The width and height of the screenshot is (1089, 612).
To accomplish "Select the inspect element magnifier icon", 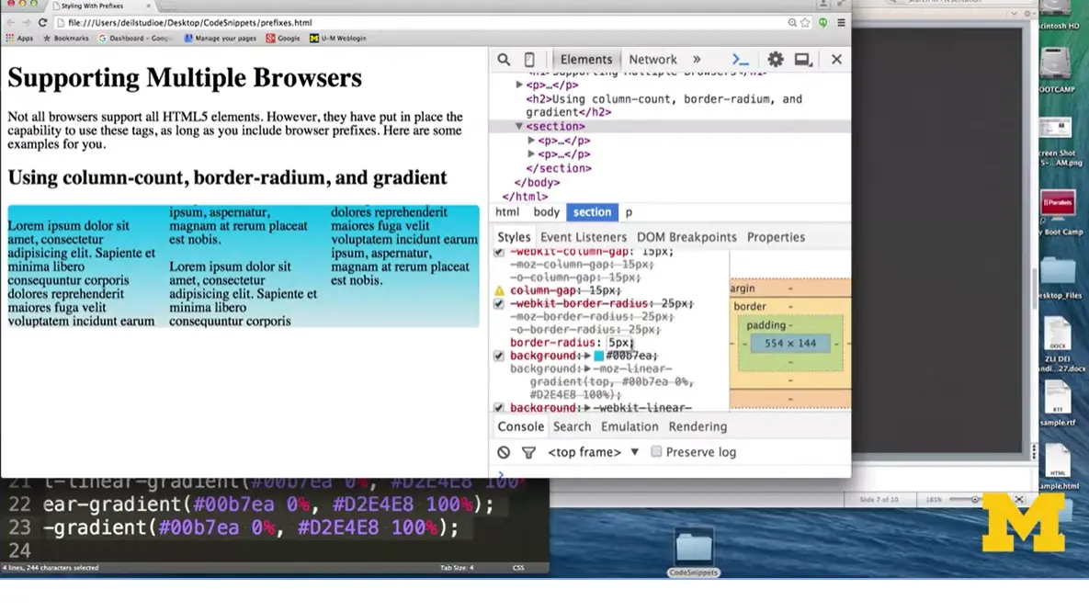I will [x=504, y=58].
